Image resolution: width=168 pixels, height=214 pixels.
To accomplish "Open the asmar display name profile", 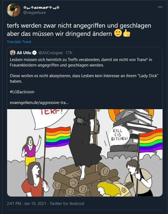I will (41, 7).
